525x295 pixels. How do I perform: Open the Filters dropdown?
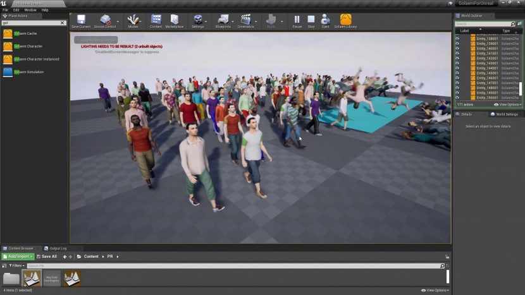pyautogui.click(x=16, y=265)
